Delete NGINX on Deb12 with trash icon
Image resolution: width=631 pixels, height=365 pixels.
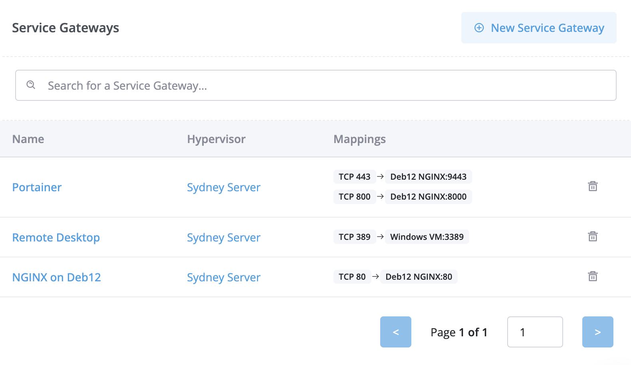[593, 276]
